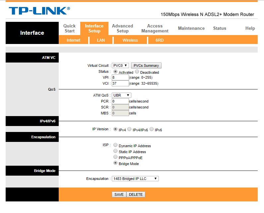Screen dimensions: 264x213
Task: Select the Internet sub-tab
Action: tap(73, 40)
